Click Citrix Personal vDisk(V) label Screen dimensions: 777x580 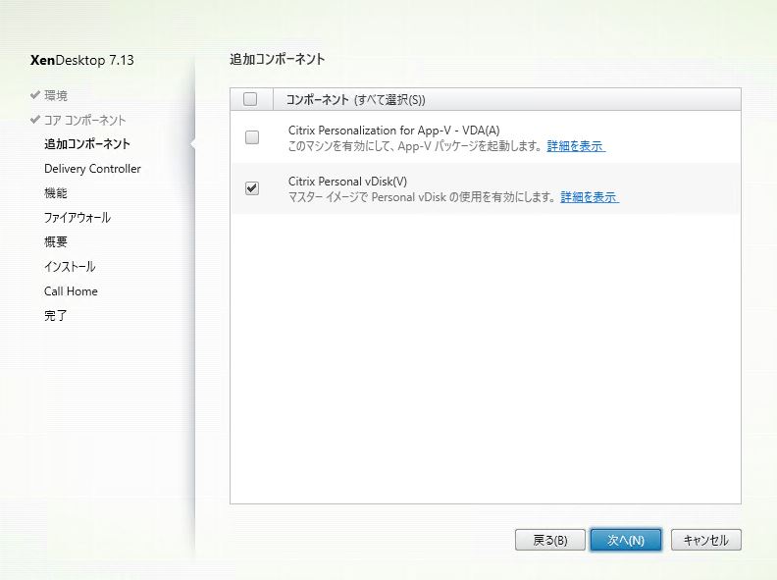[347, 182]
